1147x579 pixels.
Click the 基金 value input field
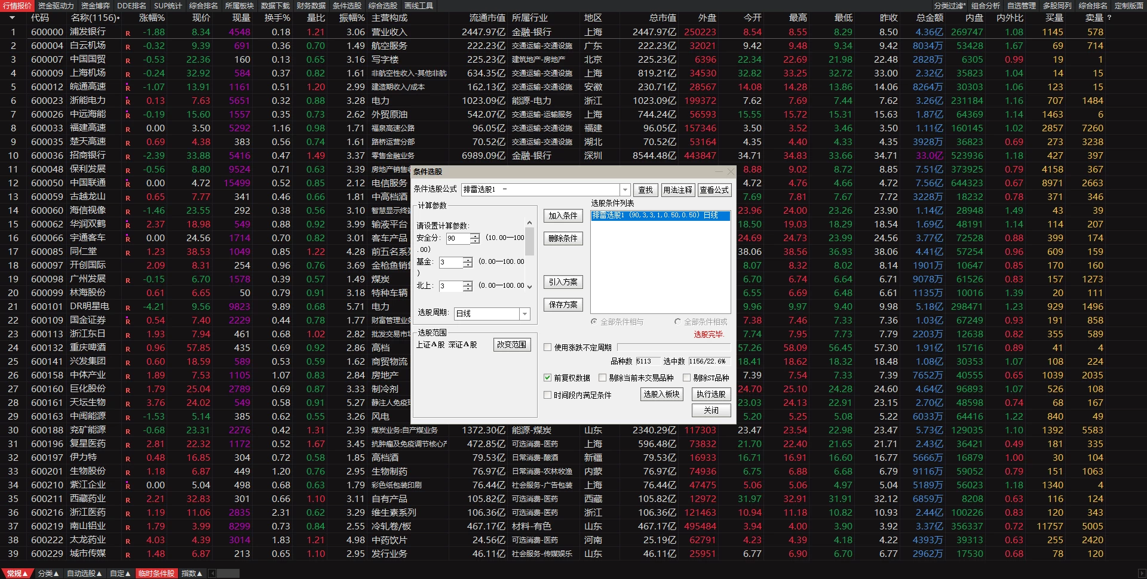tap(451, 262)
